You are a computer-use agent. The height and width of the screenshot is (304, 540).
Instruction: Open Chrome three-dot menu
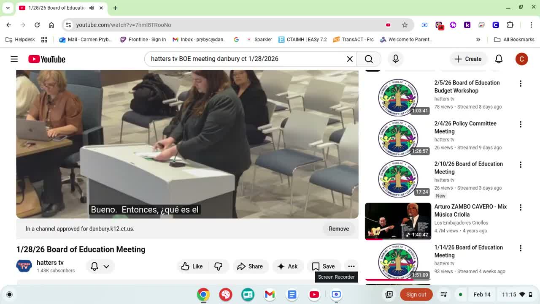click(x=532, y=25)
